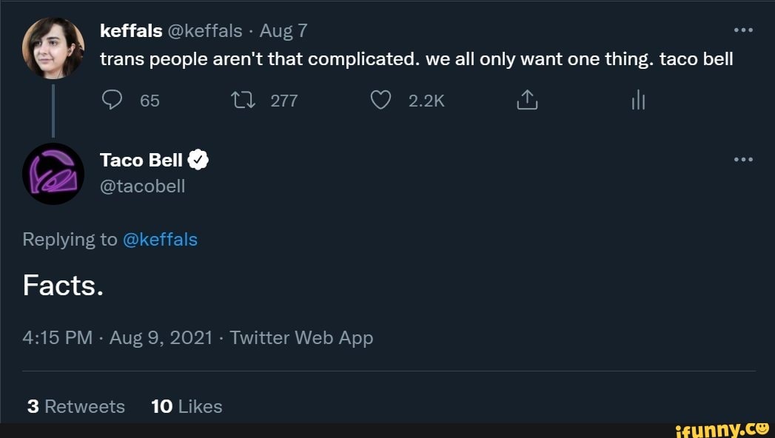Open tweet analytics via the bar chart icon
The width and height of the screenshot is (775, 438).
637,100
